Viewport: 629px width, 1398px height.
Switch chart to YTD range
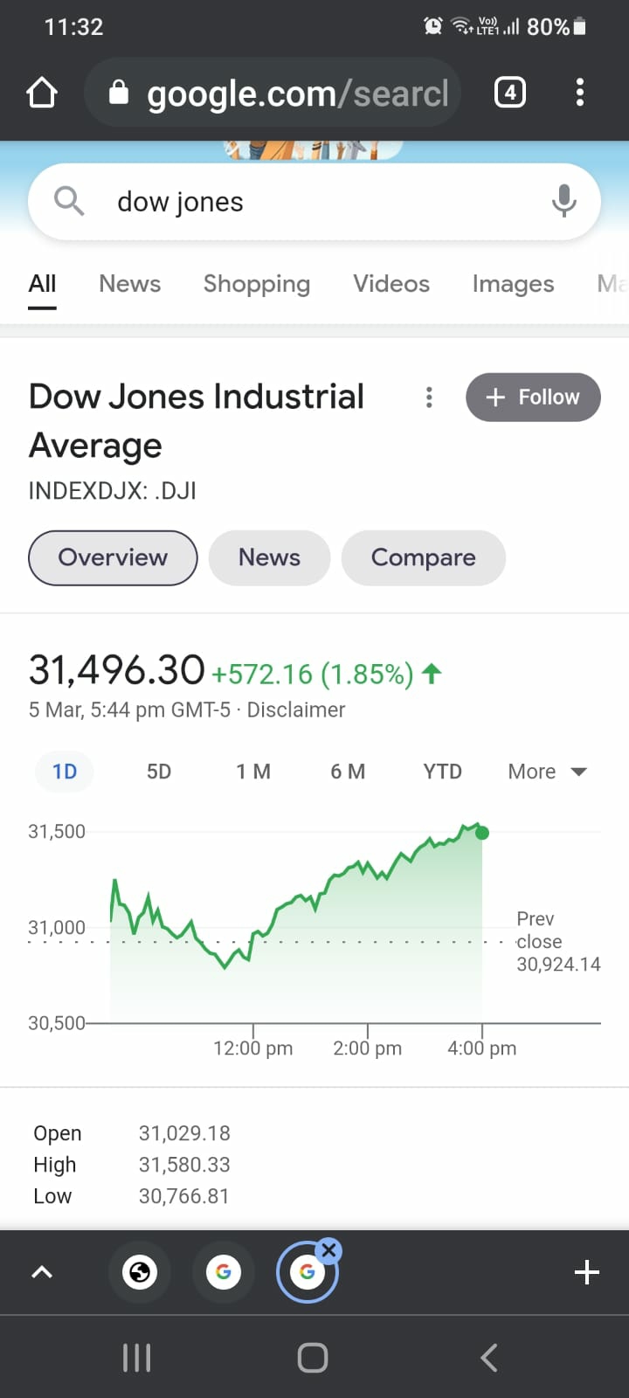442,772
